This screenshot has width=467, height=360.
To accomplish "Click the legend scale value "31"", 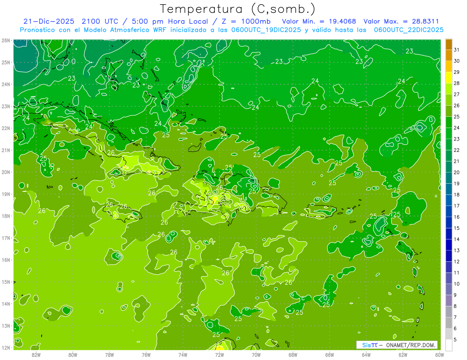I will tap(456, 50).
